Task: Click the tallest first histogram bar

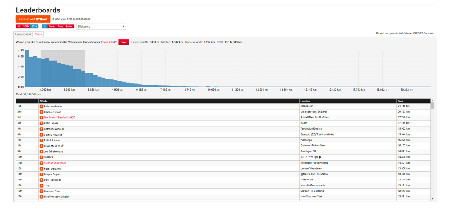Action: click(x=27, y=69)
